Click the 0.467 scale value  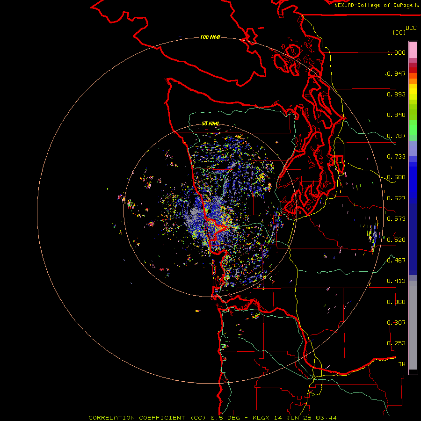pyautogui.click(x=396, y=261)
